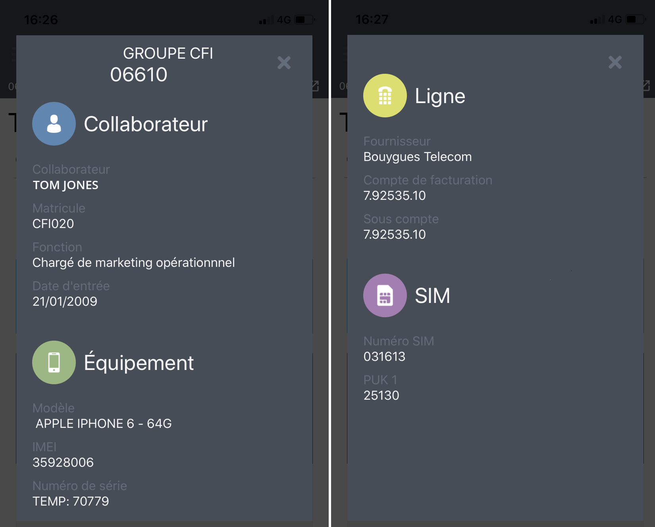The height and width of the screenshot is (527, 655).
Task: Tap the IMEI value 35928006
Action: point(63,463)
